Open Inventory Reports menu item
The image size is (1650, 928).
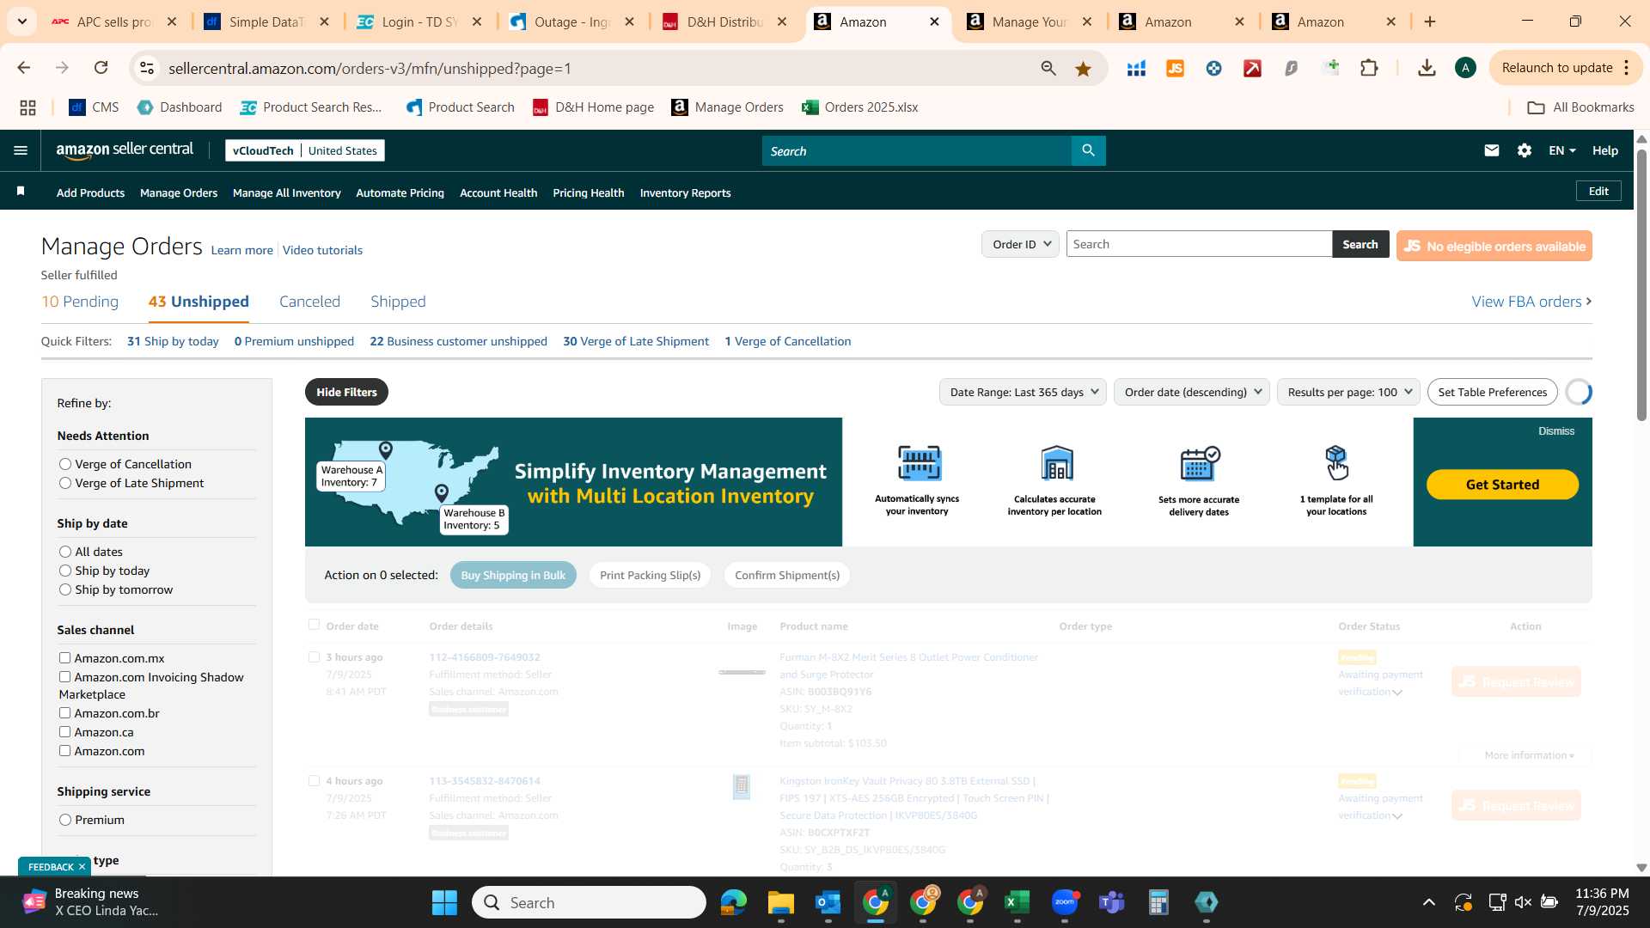[x=685, y=192]
